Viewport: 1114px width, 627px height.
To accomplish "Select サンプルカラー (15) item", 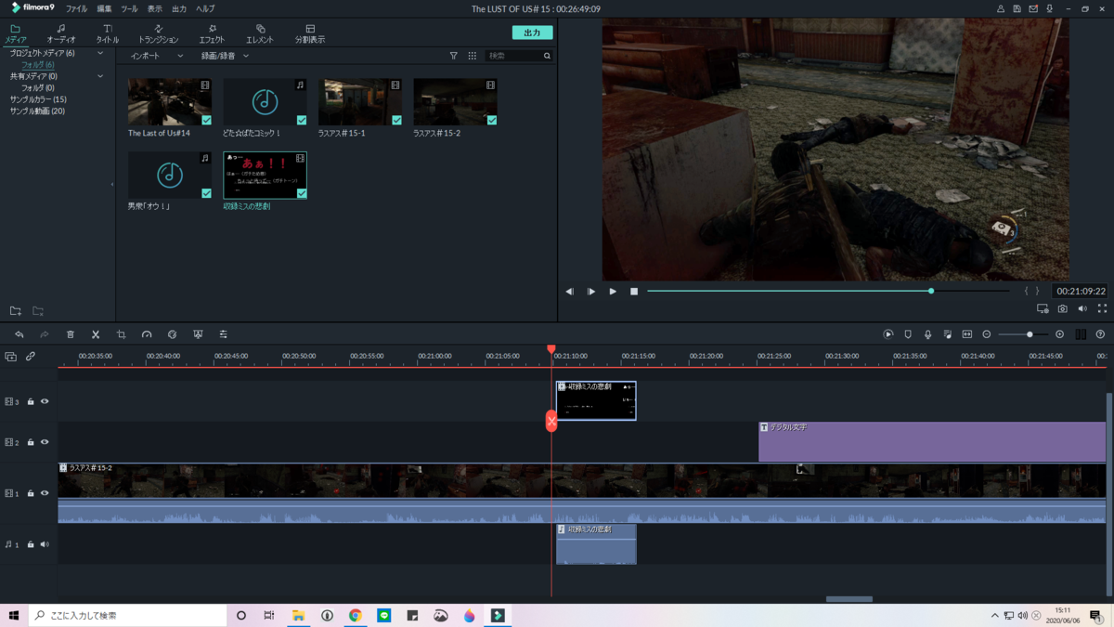I will click(x=38, y=99).
